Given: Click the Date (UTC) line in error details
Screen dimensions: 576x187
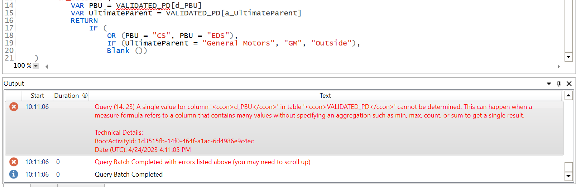Looking at the screenshot, I should pyautogui.click(x=143, y=150).
